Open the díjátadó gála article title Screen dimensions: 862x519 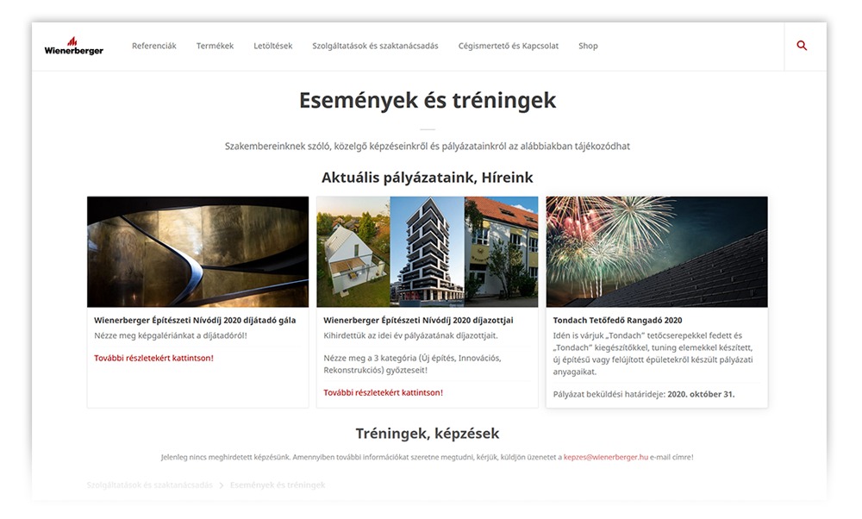[195, 320]
